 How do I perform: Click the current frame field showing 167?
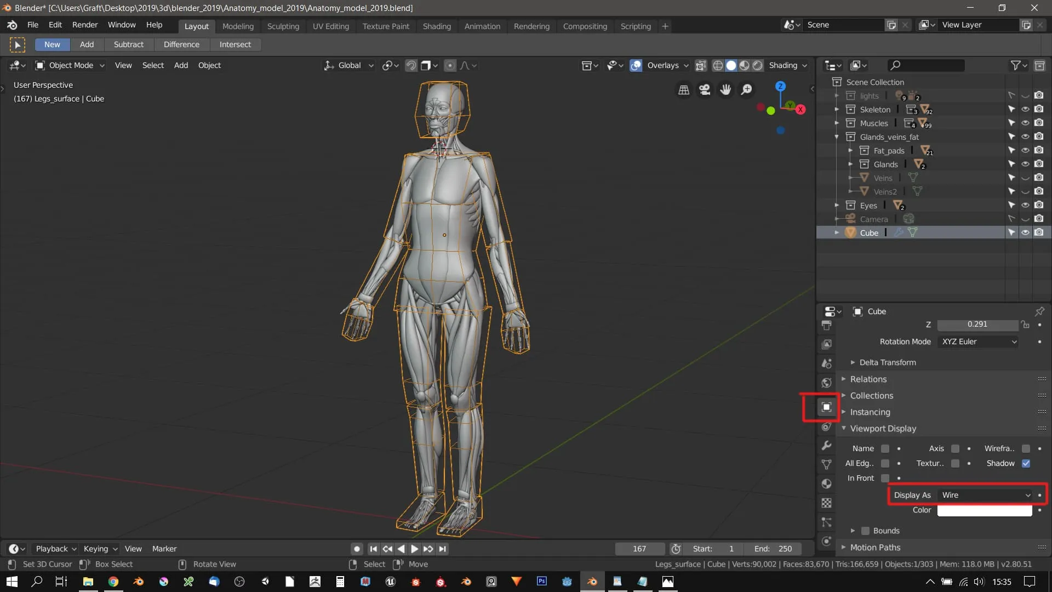639,549
